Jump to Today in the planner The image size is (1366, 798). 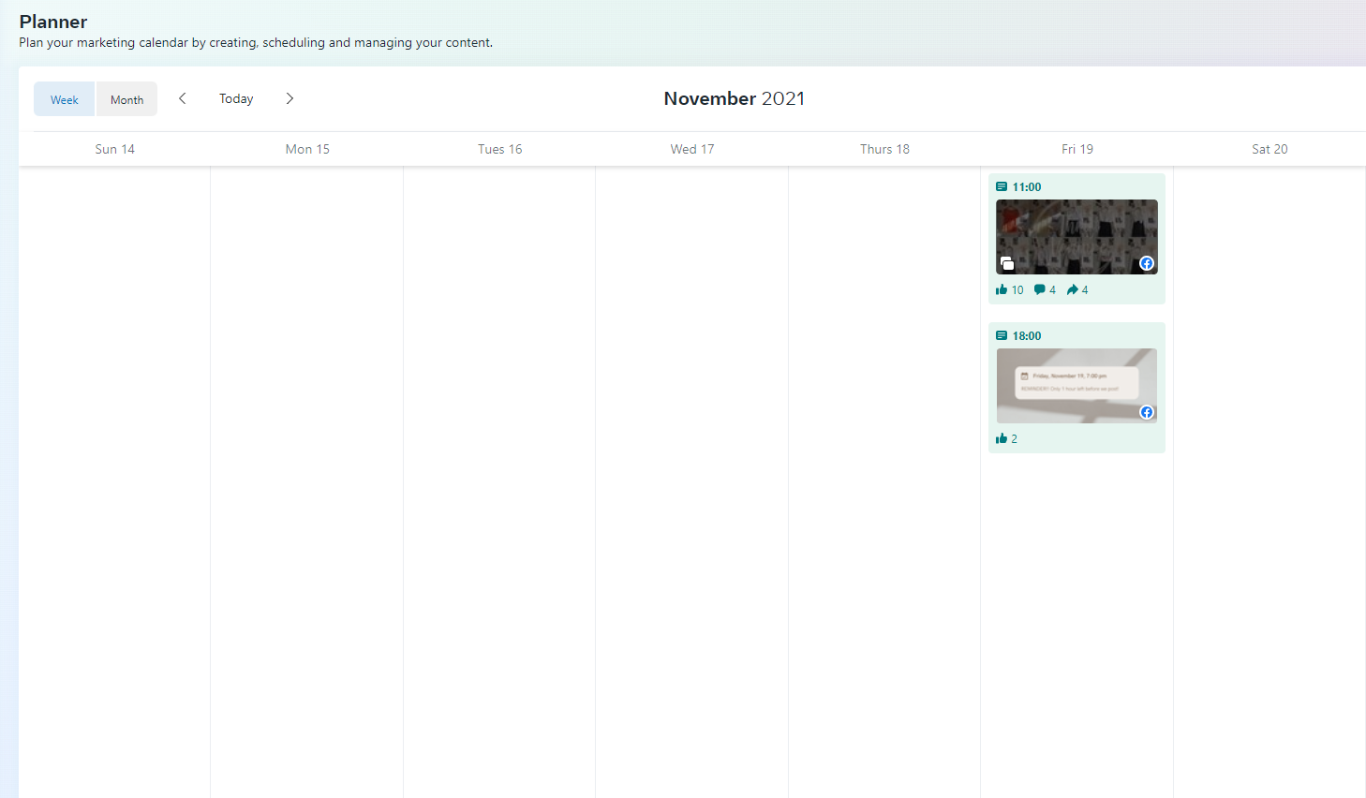(236, 98)
